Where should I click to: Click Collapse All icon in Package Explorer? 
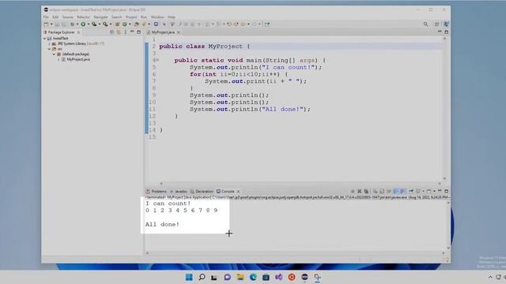click(112, 32)
